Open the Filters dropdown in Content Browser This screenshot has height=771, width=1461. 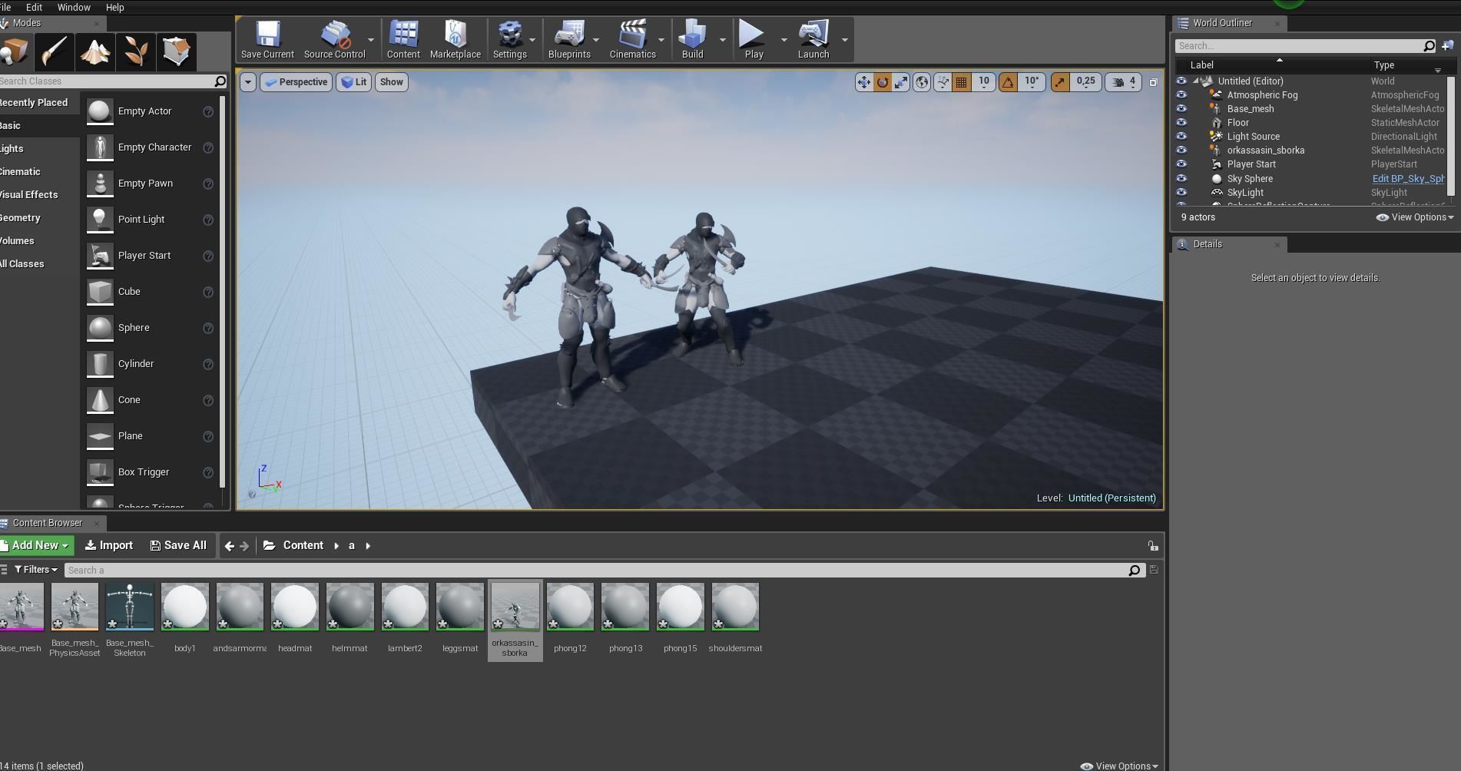tap(36, 570)
